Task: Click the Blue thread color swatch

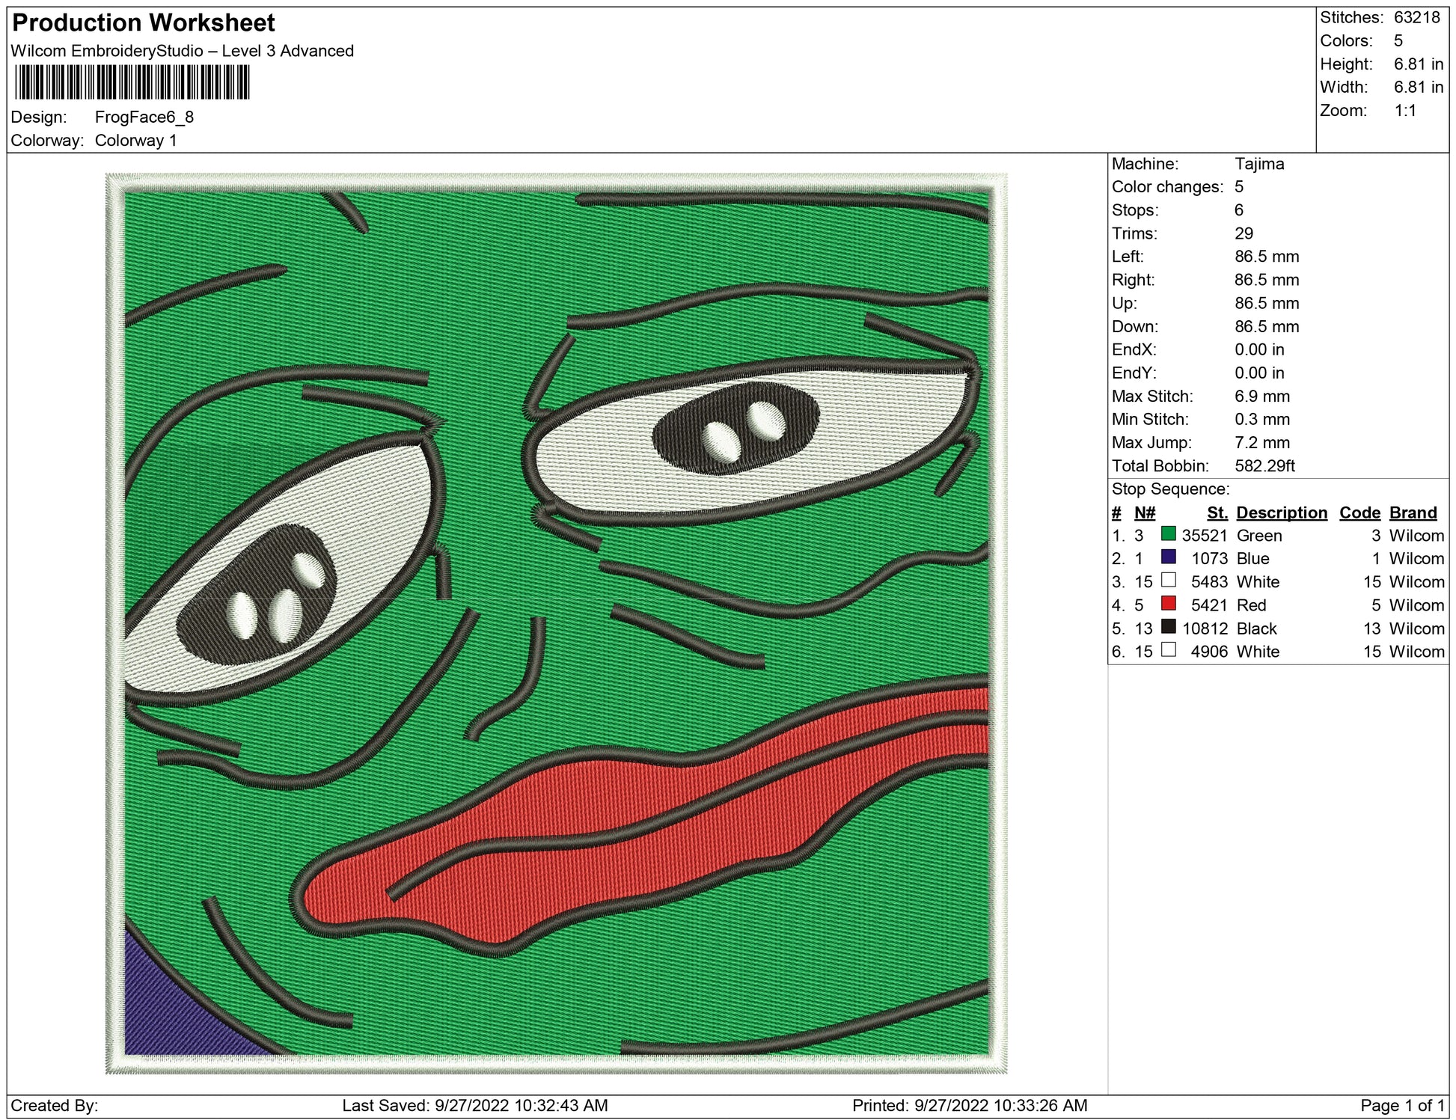Action: coord(1168,557)
